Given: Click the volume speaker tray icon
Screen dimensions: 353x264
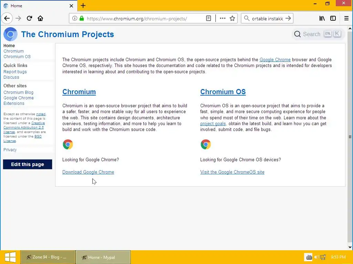Looking at the screenshot, I should 316,257.
